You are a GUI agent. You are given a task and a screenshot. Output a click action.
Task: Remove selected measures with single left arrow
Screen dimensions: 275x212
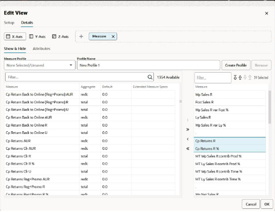[x=188, y=139]
